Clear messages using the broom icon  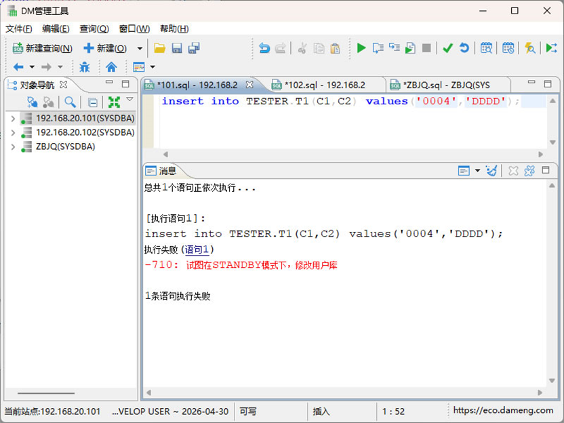click(491, 171)
